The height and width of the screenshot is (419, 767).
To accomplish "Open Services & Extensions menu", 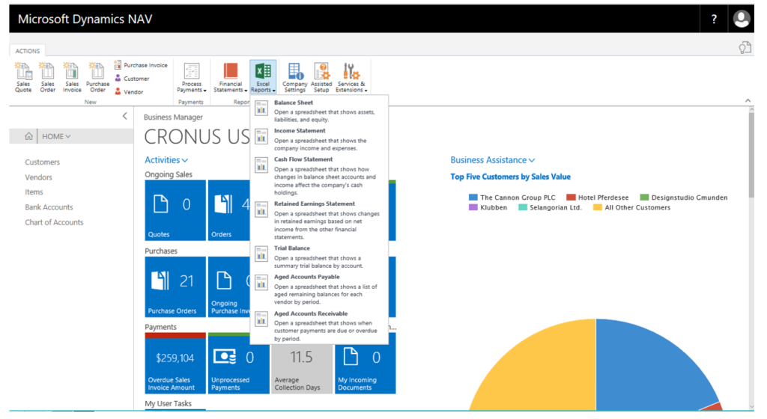I will click(x=351, y=77).
